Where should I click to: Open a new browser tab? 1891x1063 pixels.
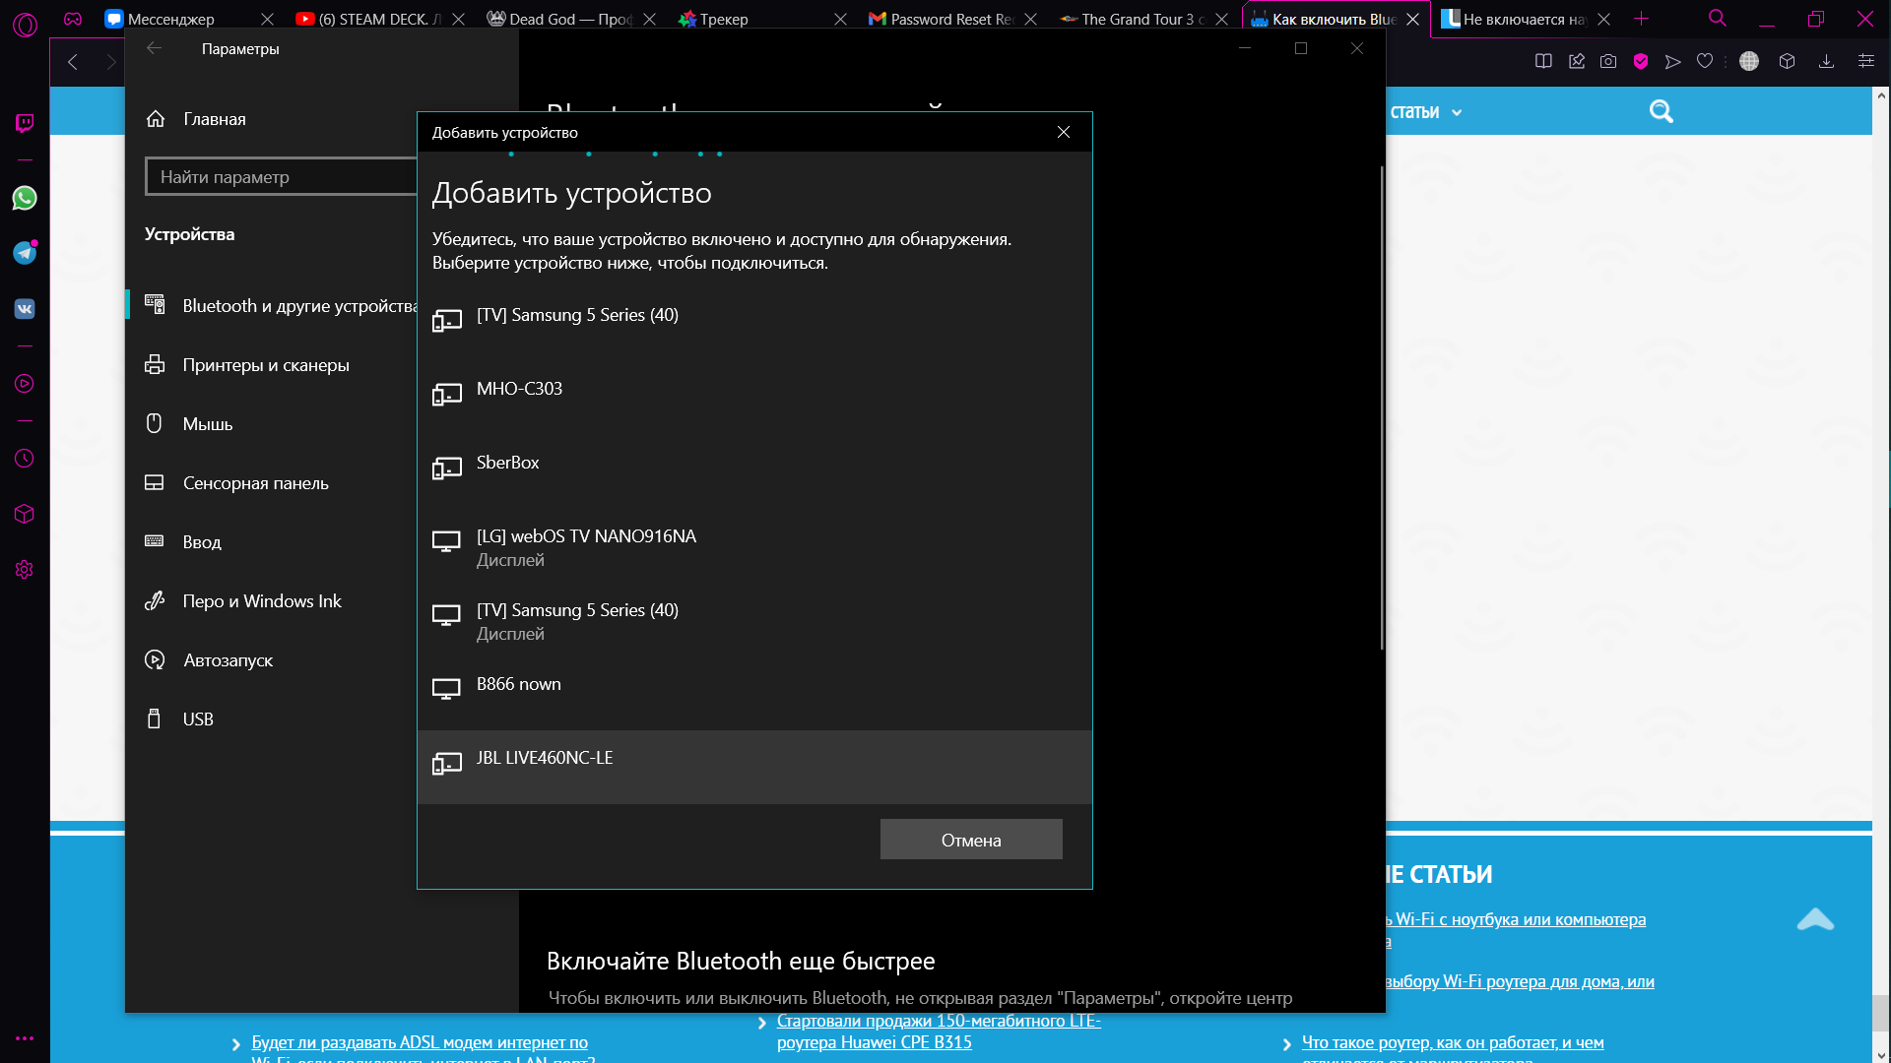(x=1642, y=19)
